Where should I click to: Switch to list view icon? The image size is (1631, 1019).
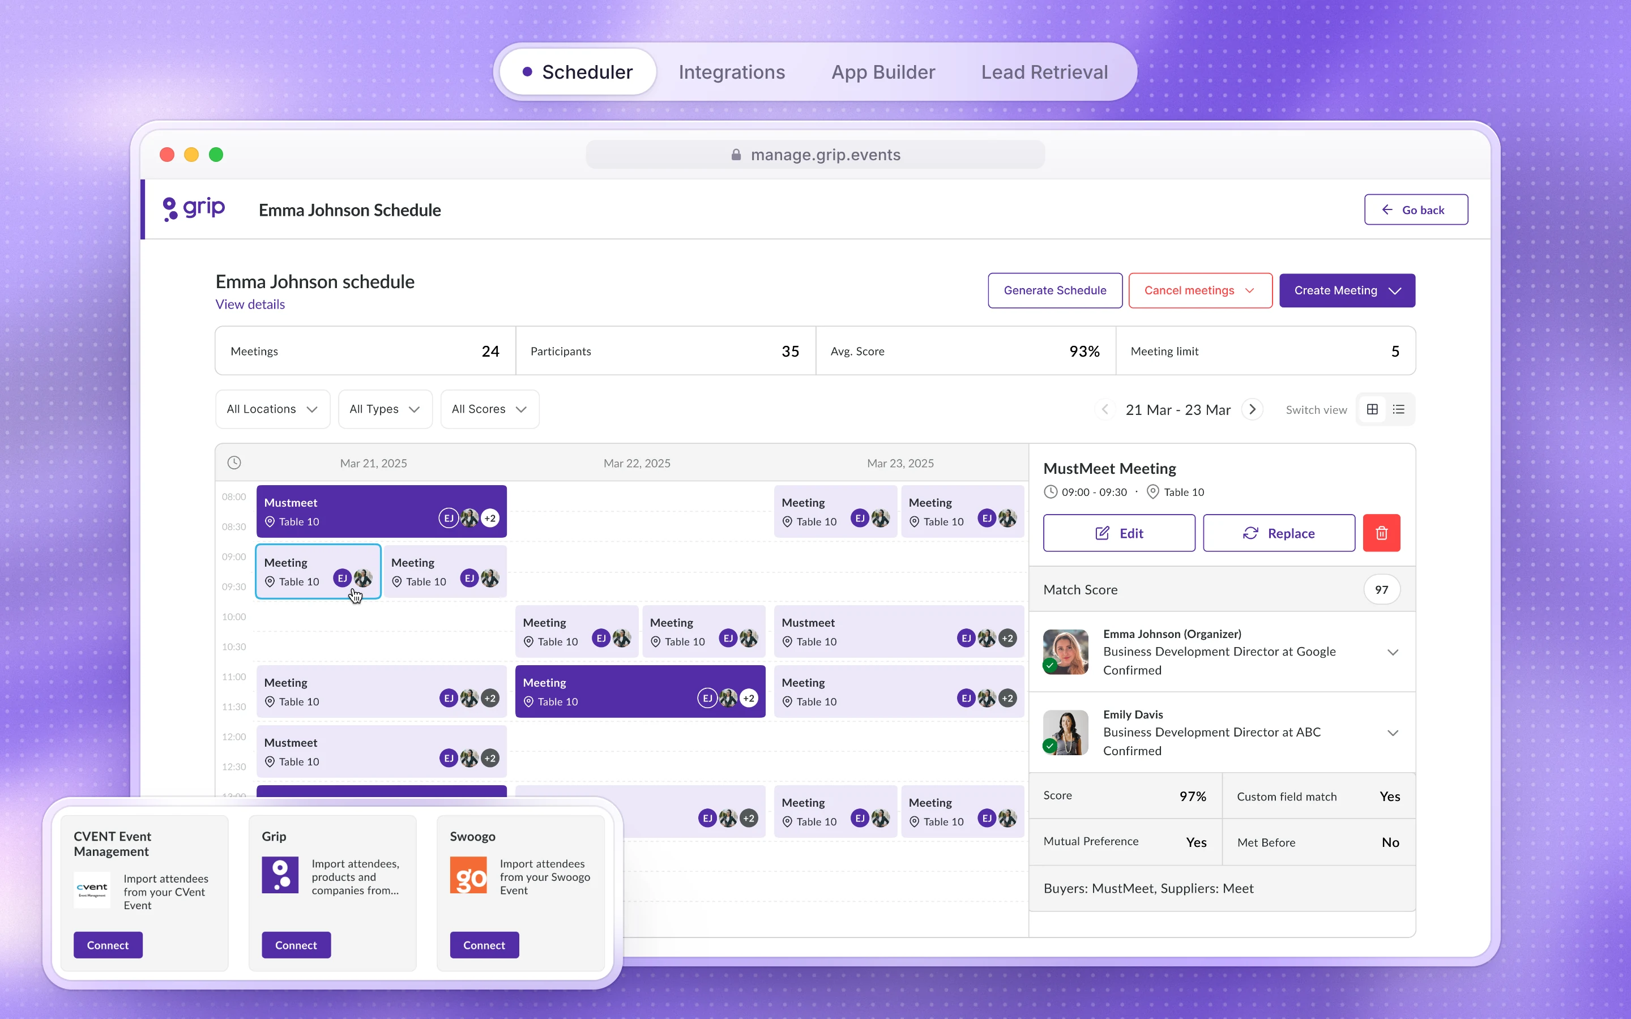coord(1398,409)
